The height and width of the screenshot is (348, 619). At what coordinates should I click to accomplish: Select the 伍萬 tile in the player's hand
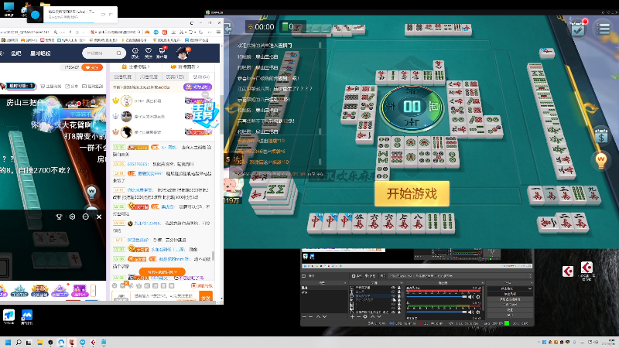pyautogui.click(x=359, y=223)
